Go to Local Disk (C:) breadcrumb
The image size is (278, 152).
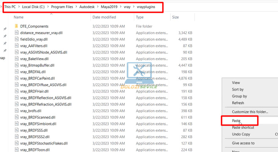33,7
